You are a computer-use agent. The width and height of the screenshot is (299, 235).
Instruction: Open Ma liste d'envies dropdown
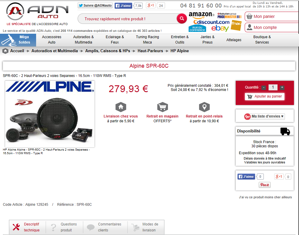click(264, 116)
